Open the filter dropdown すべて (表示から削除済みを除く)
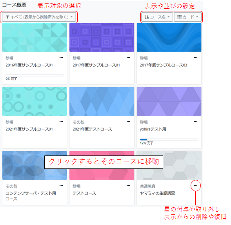231x225 pixels. 39,17
